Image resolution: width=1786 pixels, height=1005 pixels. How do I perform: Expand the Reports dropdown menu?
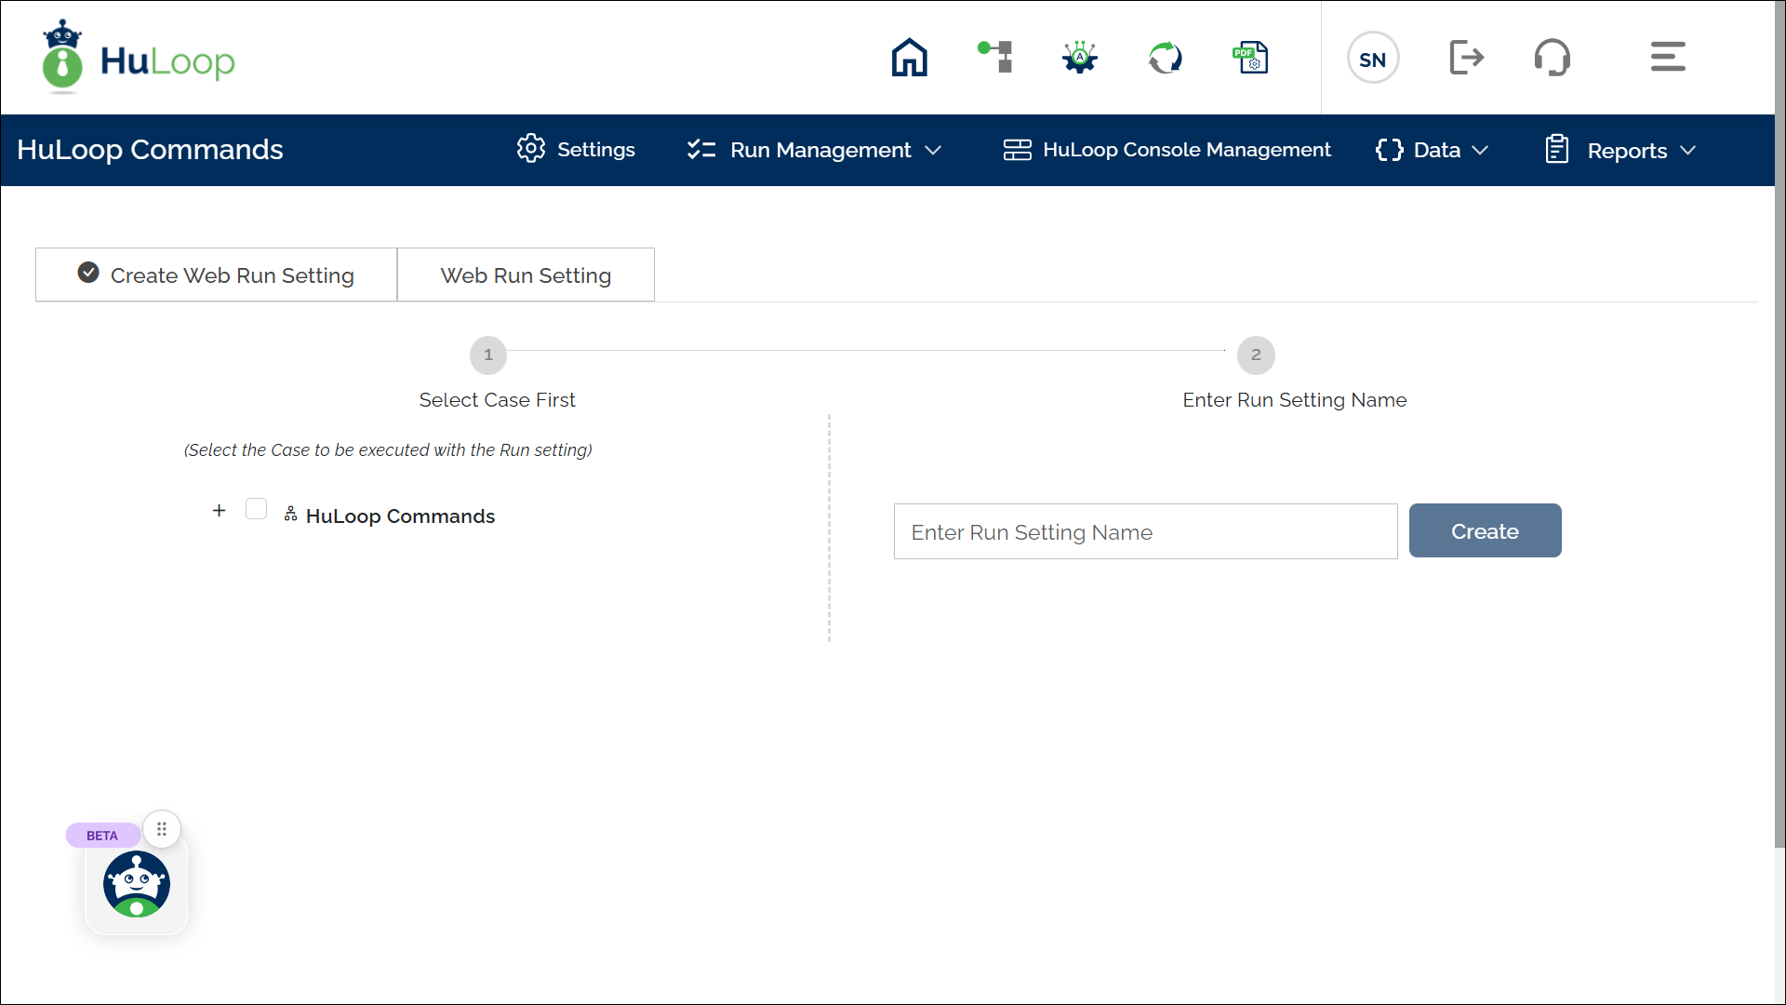point(1621,150)
